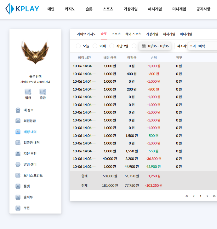Select the 오늘 radio button
Screen dimensions: 217x229
(78, 46)
